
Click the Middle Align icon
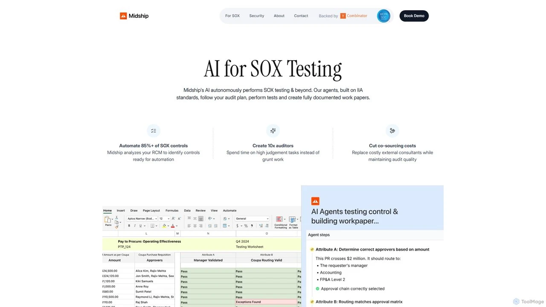tap(195, 219)
